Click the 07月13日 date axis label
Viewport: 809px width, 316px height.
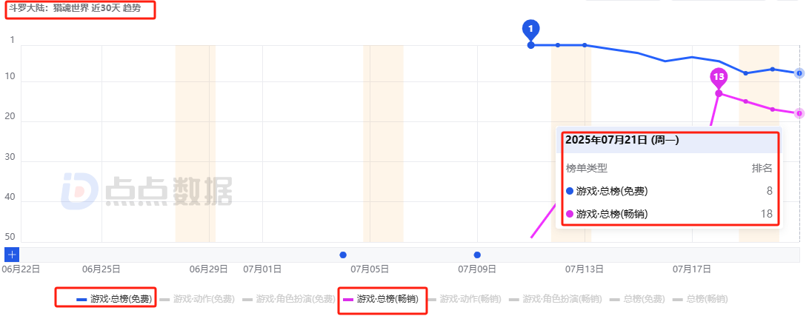tap(584, 269)
